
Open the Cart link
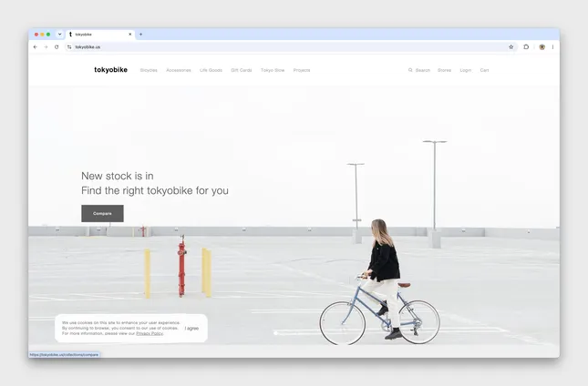tap(484, 70)
